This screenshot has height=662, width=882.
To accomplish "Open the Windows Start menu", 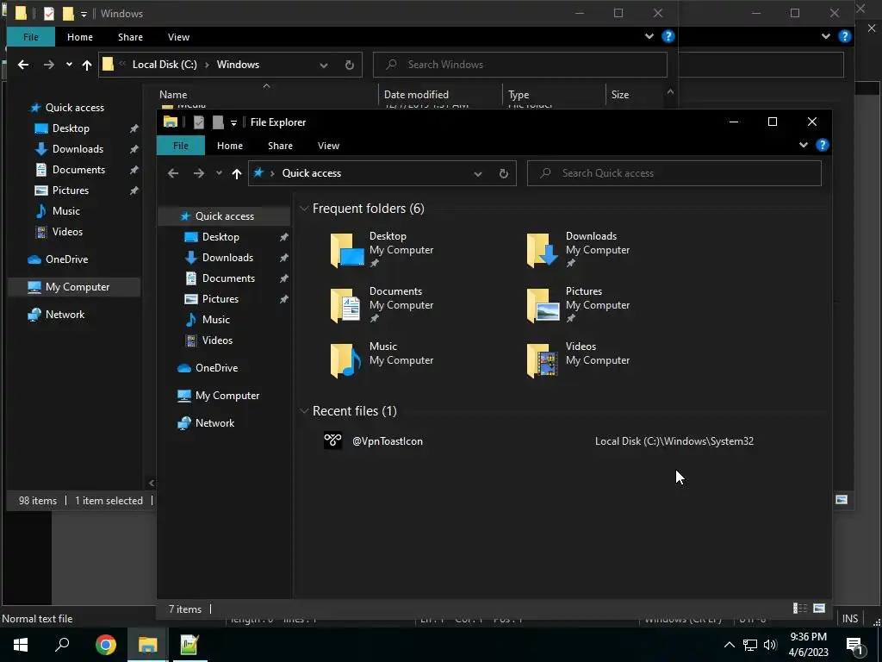I will point(21,645).
